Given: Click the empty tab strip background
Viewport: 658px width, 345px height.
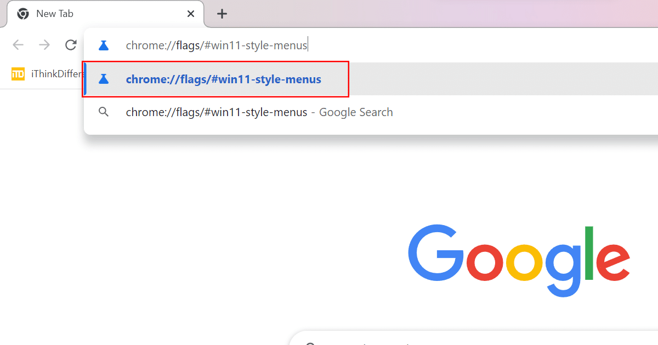Looking at the screenshot, I should 384,13.
